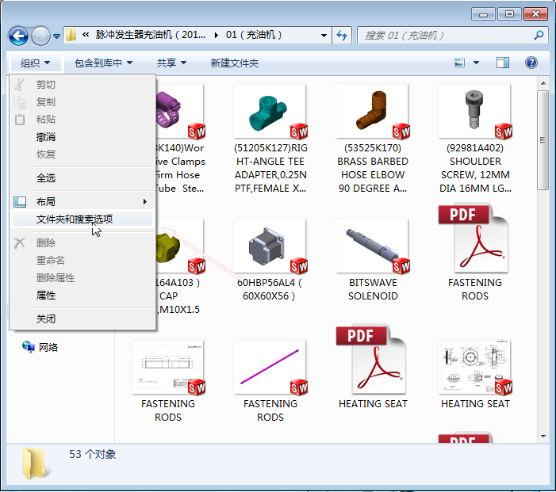Click 属性 in the organize menu
Image resolution: width=556 pixels, height=492 pixels.
pyautogui.click(x=46, y=296)
